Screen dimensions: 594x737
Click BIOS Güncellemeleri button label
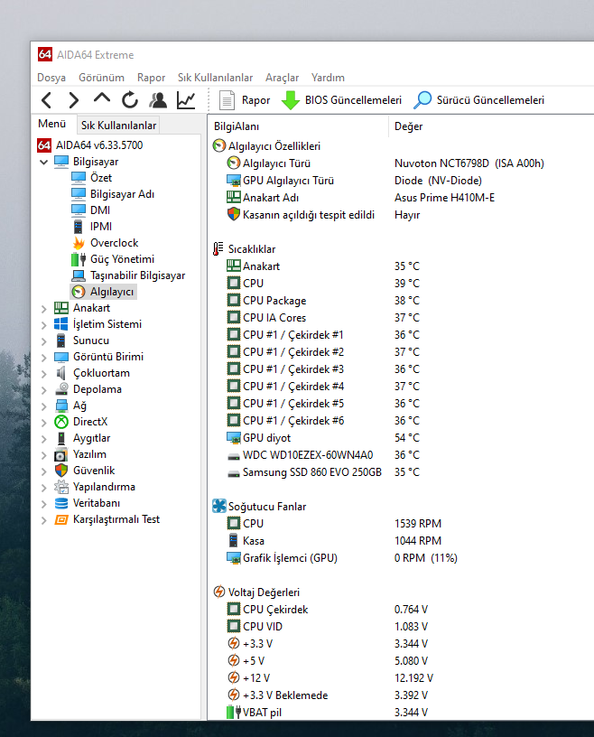(353, 100)
